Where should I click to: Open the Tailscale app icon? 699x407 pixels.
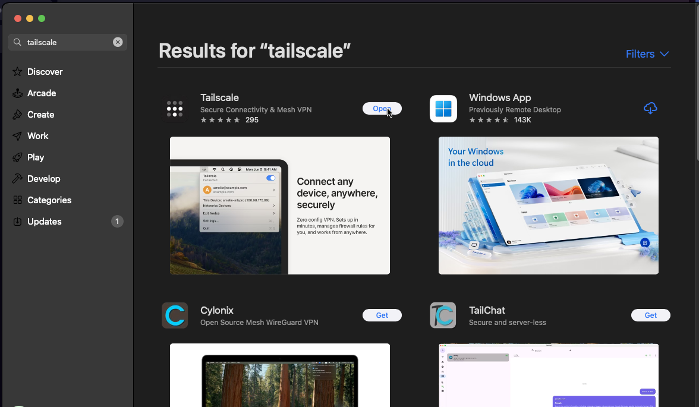(175, 108)
